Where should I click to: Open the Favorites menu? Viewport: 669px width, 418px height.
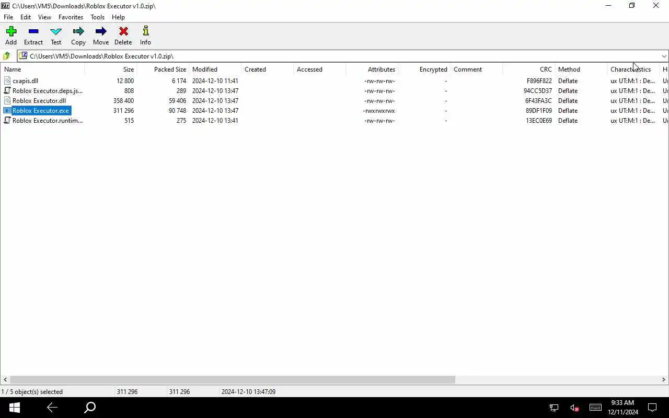tap(71, 17)
